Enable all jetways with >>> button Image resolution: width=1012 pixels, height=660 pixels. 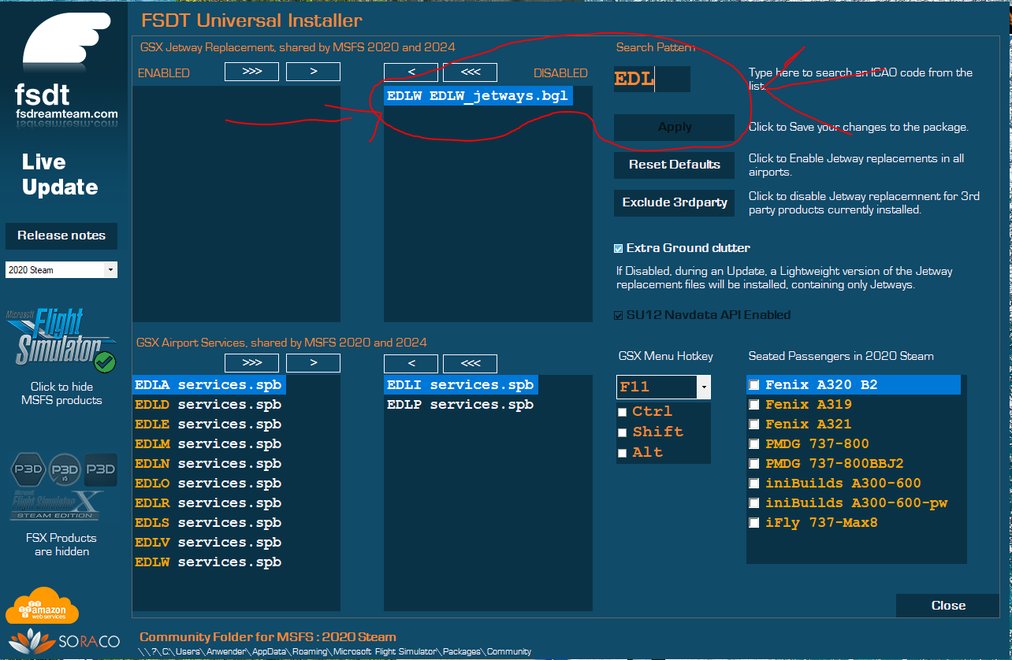point(251,72)
